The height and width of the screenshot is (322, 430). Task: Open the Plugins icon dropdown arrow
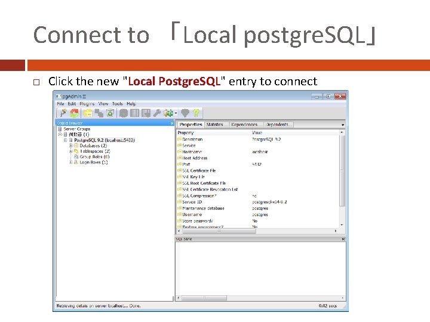176,113
